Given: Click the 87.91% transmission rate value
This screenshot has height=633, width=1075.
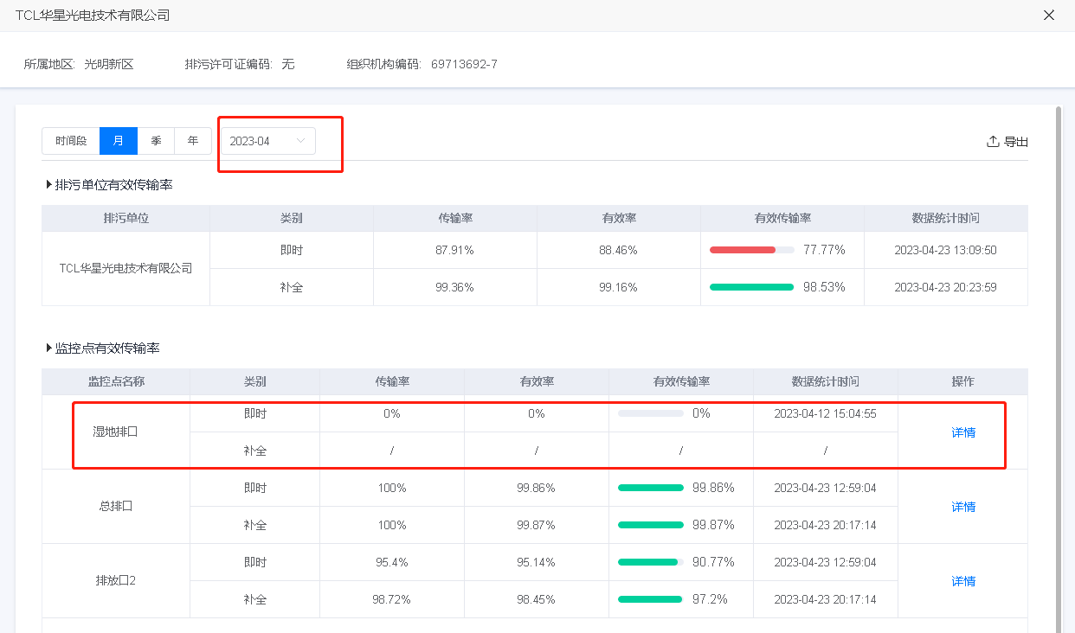Looking at the screenshot, I should pyautogui.click(x=454, y=250).
